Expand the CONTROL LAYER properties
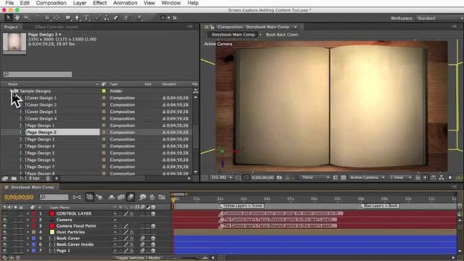 point(28,214)
